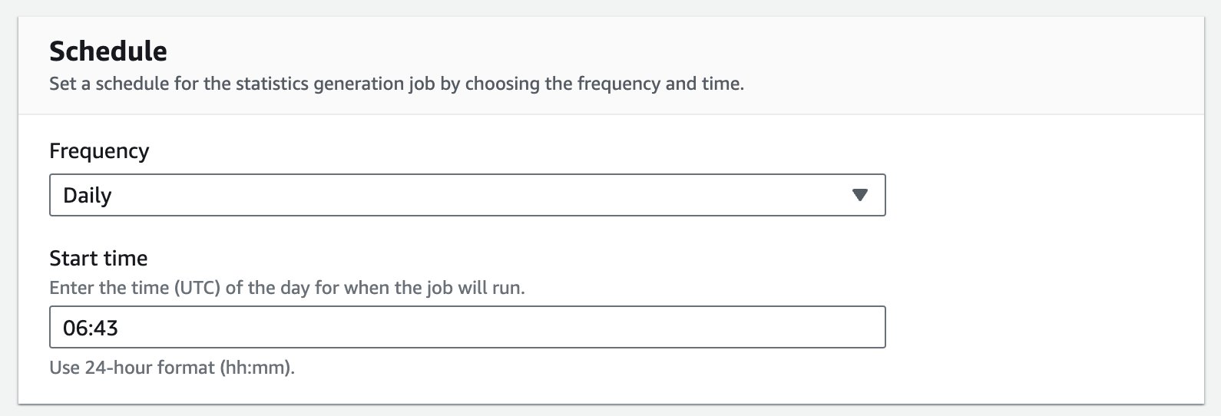
Task: Click the schedule description text
Action: coord(396,84)
